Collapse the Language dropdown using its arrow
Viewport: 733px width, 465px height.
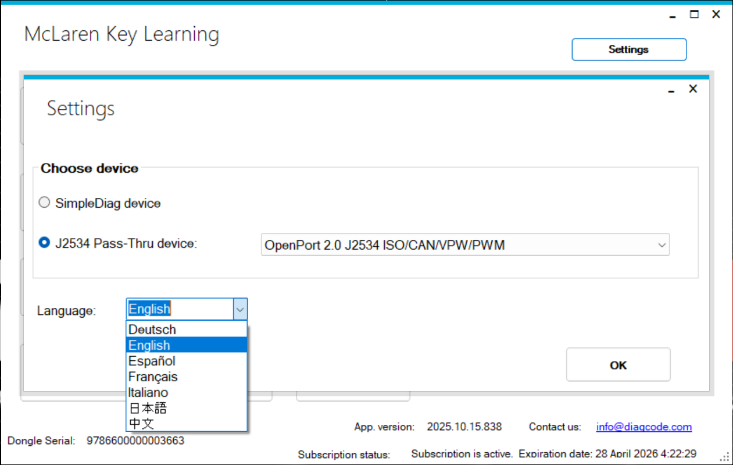[x=240, y=310]
